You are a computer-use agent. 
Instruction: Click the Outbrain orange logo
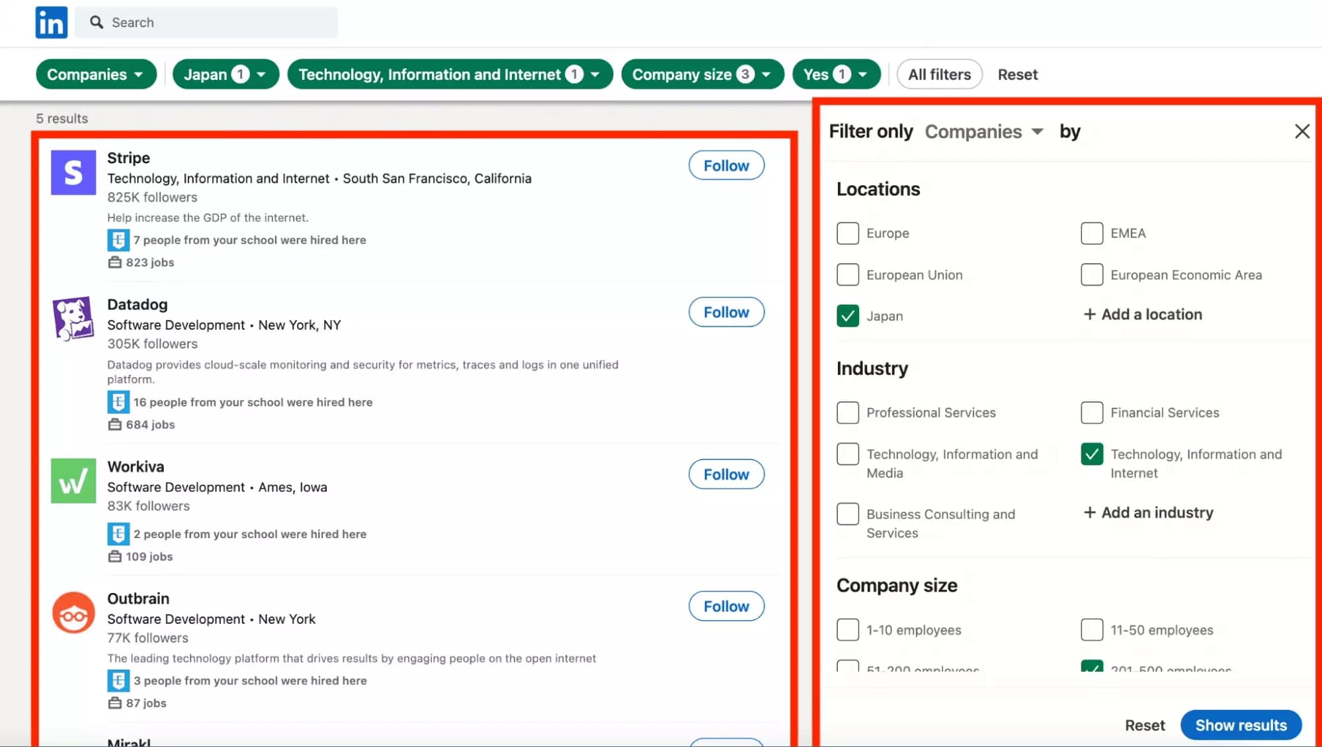point(73,613)
